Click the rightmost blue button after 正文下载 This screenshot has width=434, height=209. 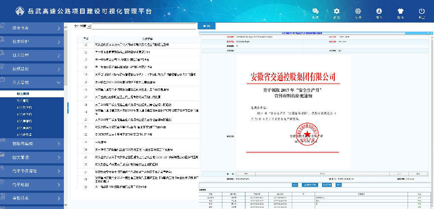coord(339,184)
